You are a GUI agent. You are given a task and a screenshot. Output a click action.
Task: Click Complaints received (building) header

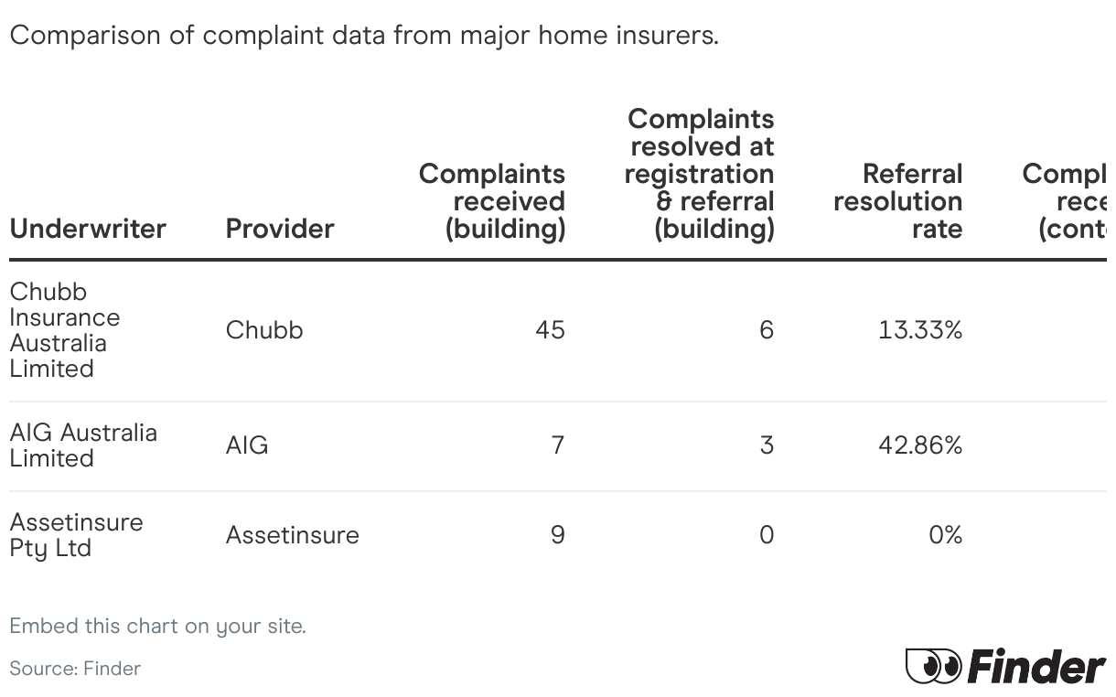coord(492,201)
